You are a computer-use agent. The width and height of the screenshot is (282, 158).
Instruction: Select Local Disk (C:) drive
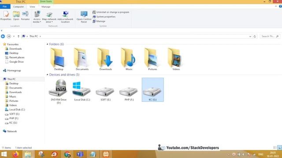(82, 91)
